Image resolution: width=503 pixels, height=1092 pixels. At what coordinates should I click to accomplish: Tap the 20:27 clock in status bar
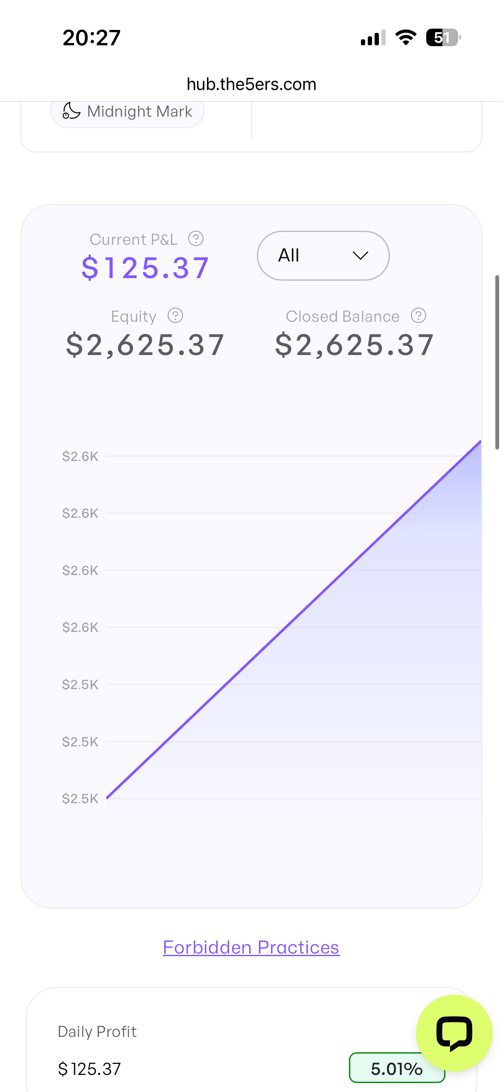(92, 38)
